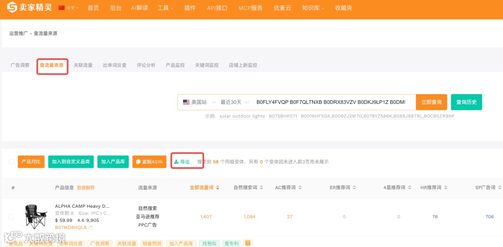Click the 广告洞察 tag below product row
Screen dimensions: 503x247
pos(100,243)
